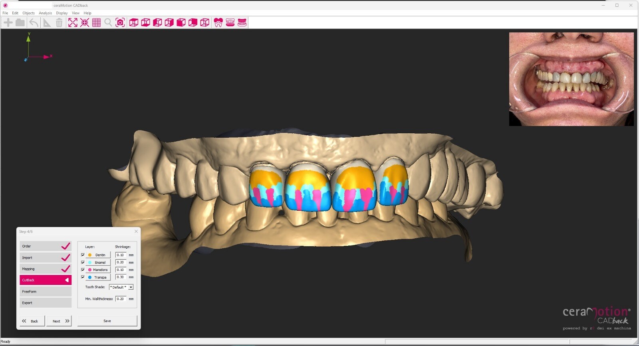The height and width of the screenshot is (346, 639).
Task: Click the light-blue Enamel layer button
Action: click(x=98, y=263)
